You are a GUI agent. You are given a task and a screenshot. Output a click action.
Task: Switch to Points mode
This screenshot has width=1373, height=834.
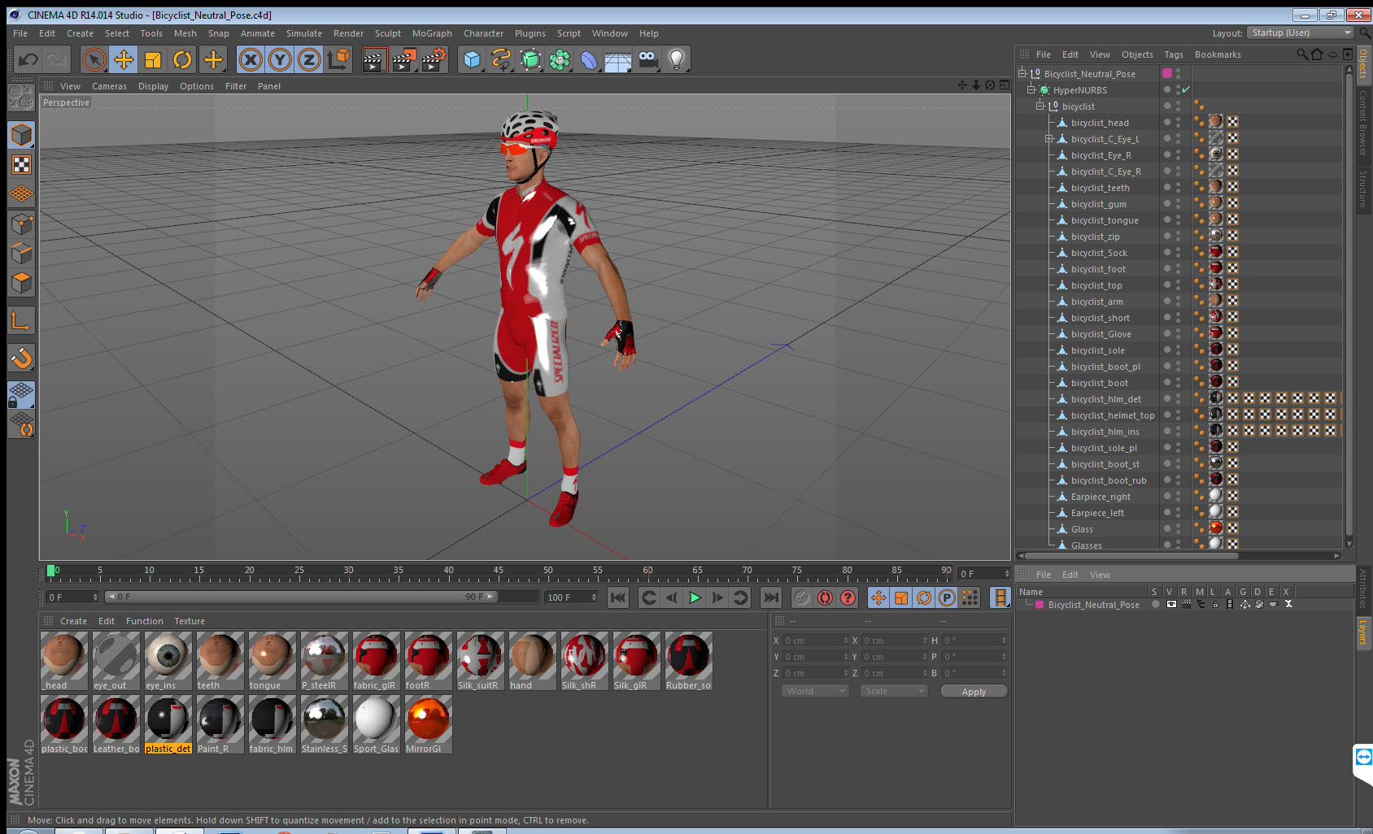pos(21,224)
